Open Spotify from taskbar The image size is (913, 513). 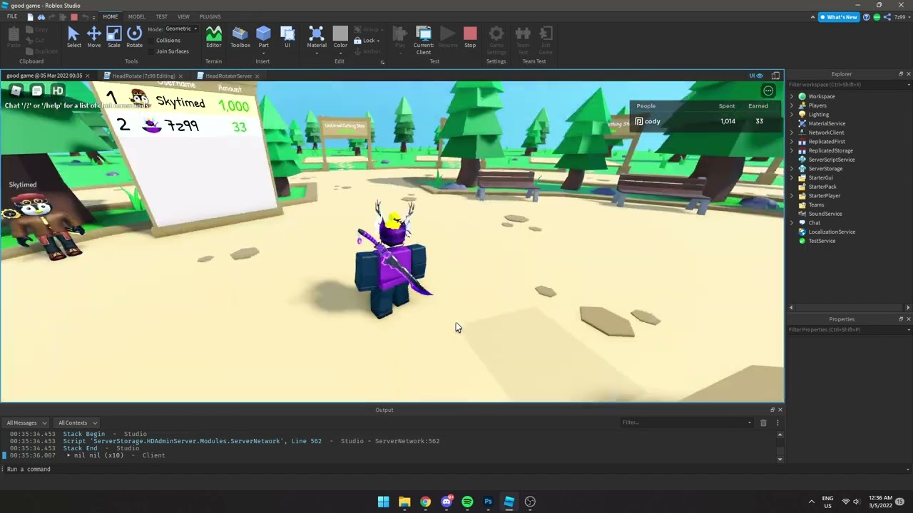[467, 502]
